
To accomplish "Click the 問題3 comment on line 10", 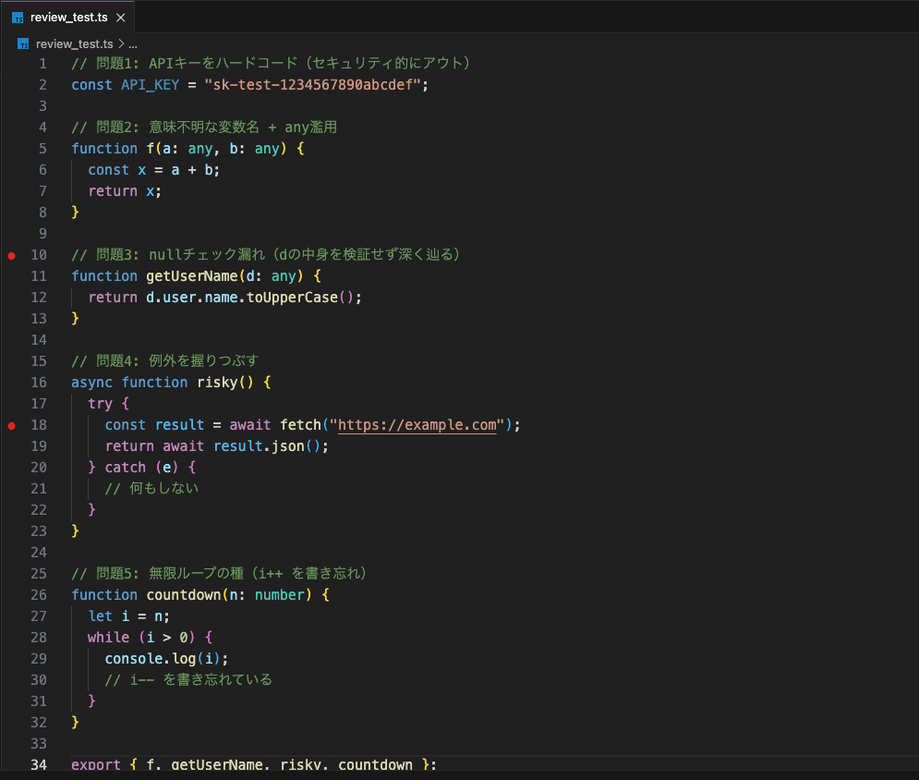I will click(x=266, y=254).
